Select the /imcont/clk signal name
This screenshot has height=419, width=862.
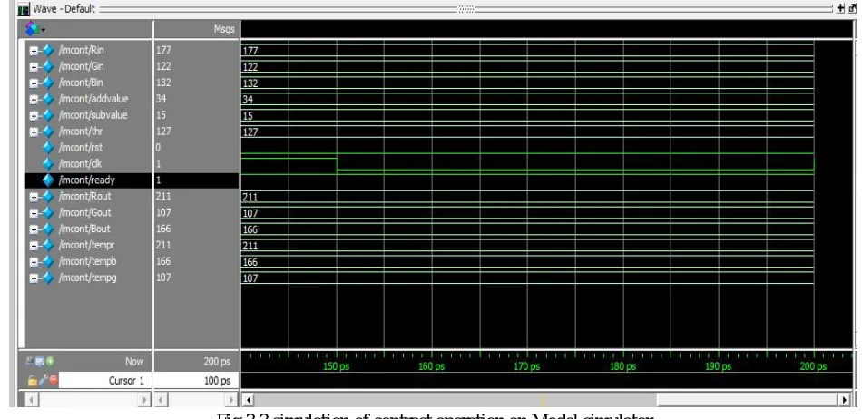click(80, 163)
